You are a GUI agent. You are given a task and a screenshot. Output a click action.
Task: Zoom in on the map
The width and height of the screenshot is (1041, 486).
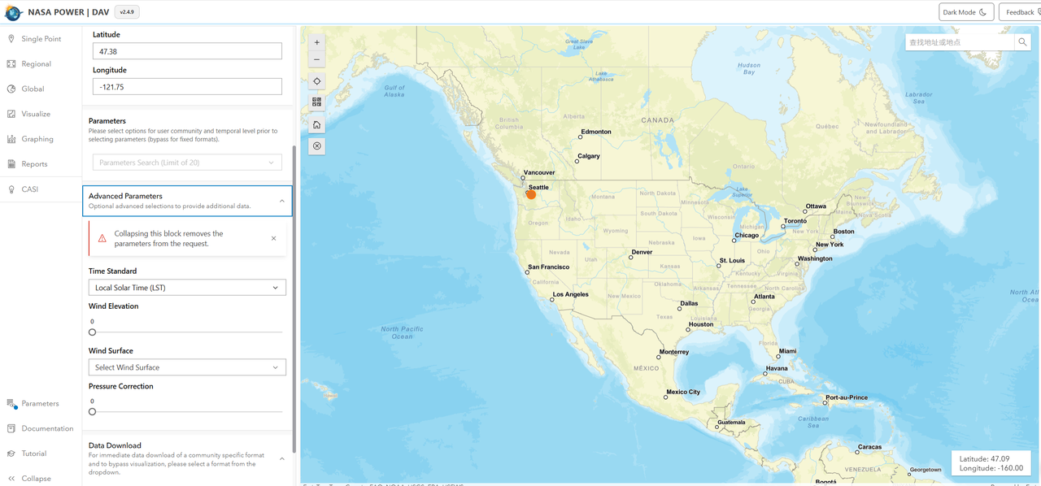317,42
